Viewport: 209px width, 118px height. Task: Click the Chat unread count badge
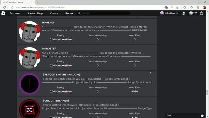202,116
